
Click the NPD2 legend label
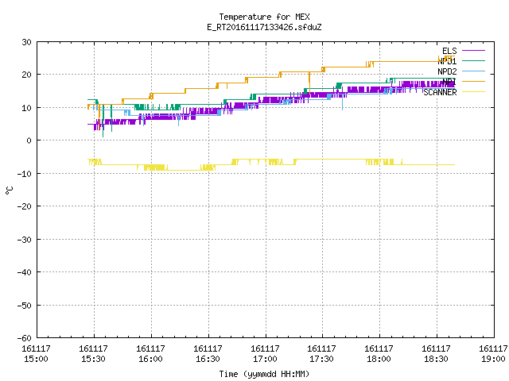click(447, 71)
